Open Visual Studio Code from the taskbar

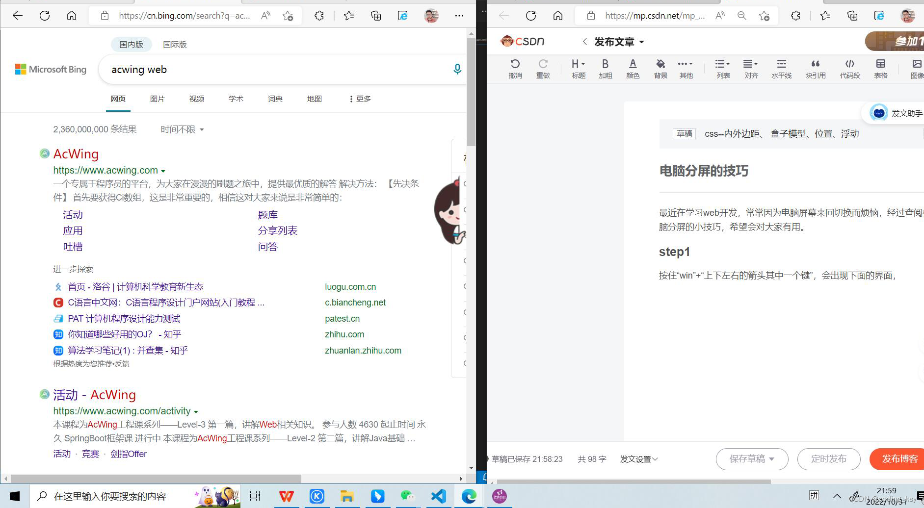[x=438, y=496]
